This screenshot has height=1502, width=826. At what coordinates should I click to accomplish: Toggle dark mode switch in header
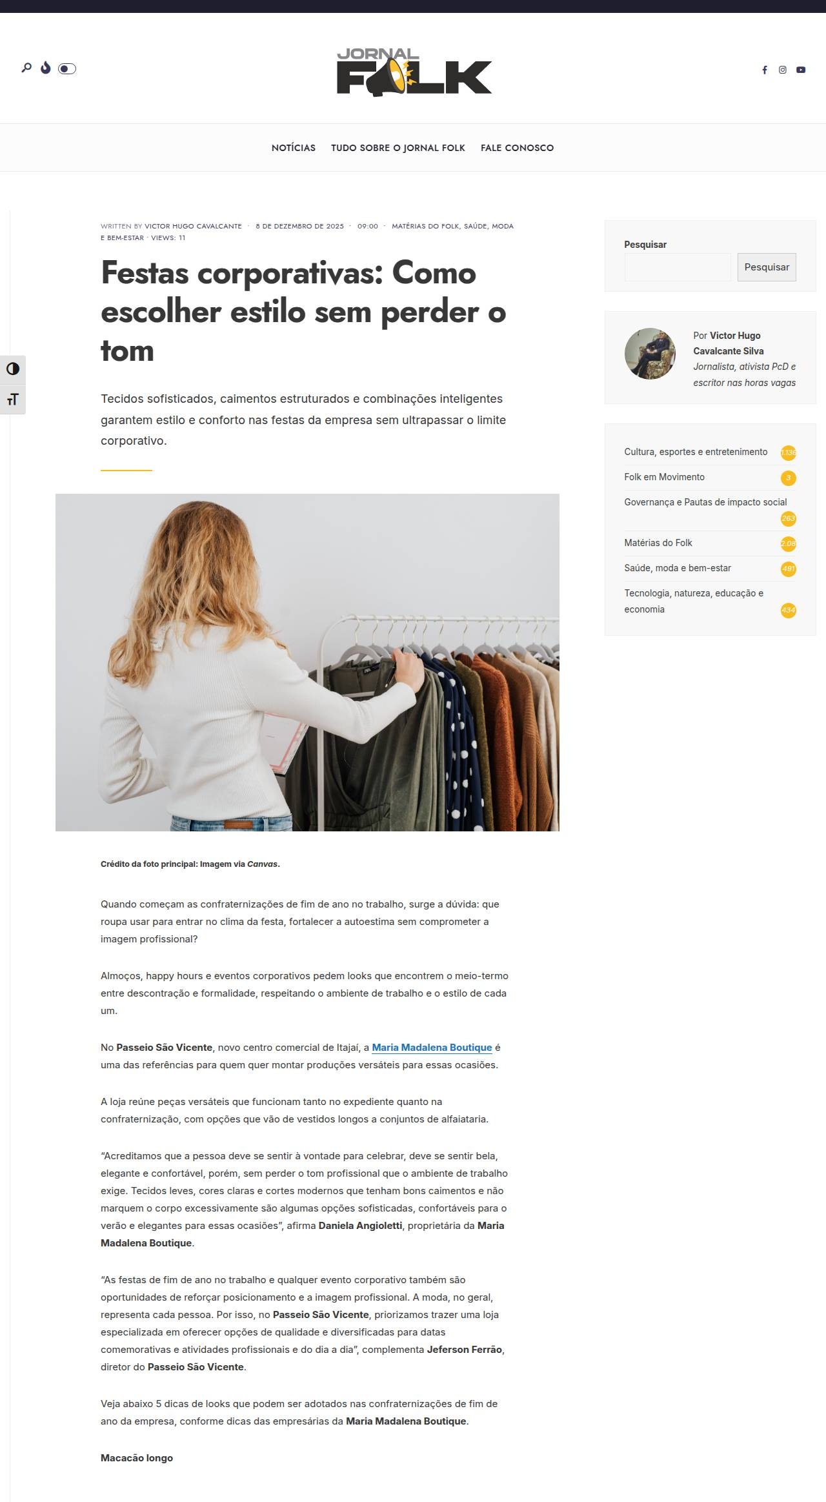67,68
